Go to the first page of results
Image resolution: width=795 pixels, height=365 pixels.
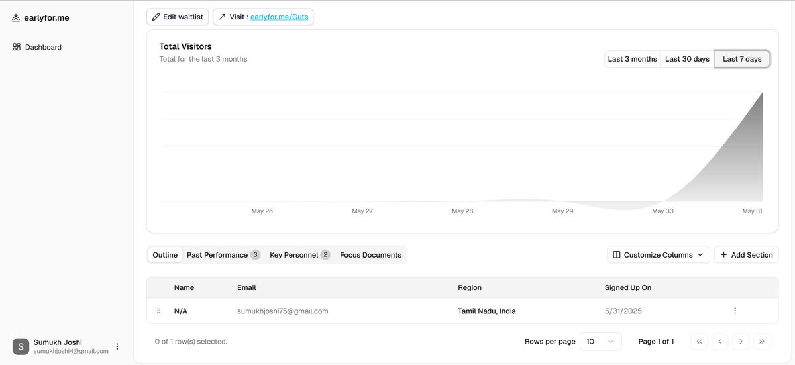[699, 342]
